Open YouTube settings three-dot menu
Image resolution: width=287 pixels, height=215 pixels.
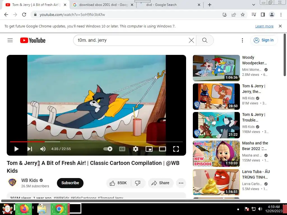(x=242, y=40)
